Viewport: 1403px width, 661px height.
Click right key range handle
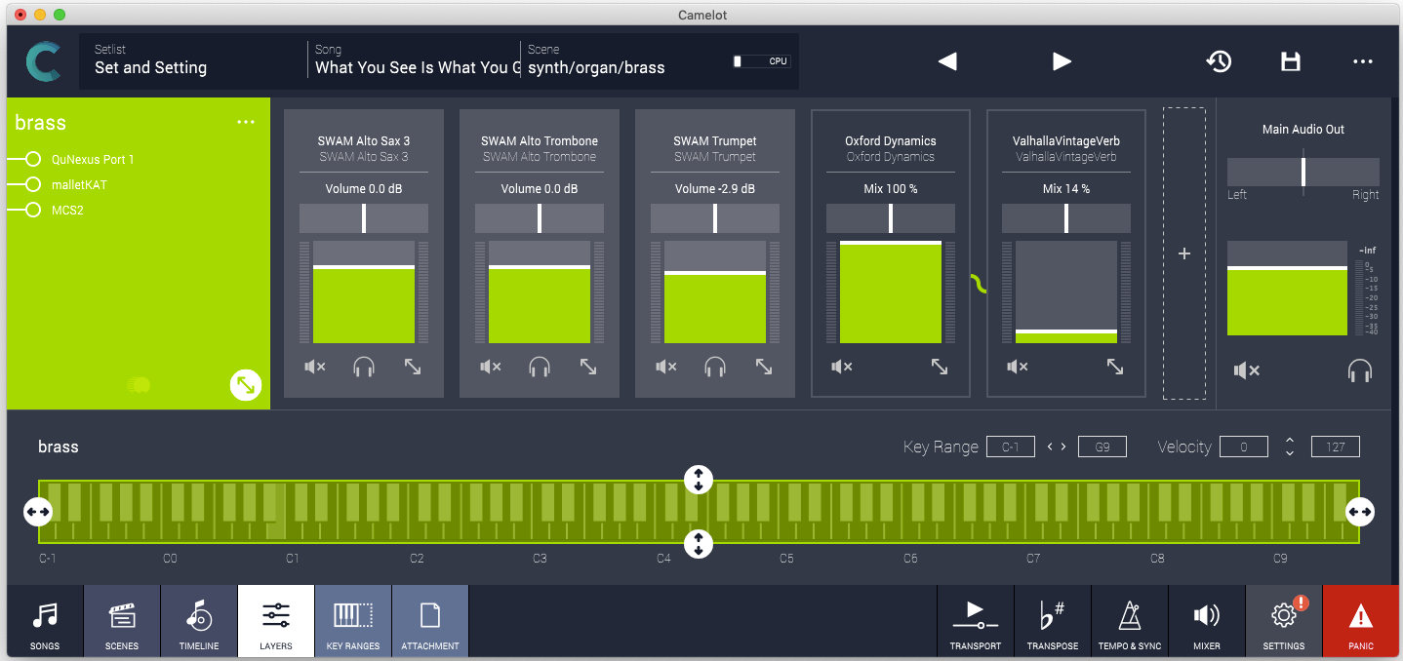1360,511
